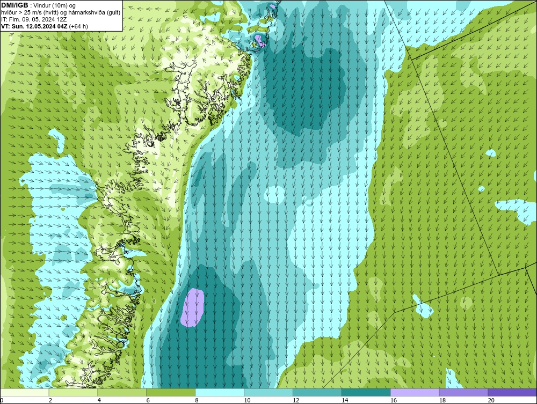The width and height of the screenshot is (537, 404).
Task: Click the 'VT: Sun. 12.05.2024 04Z' valid time line
Action: pos(45,26)
